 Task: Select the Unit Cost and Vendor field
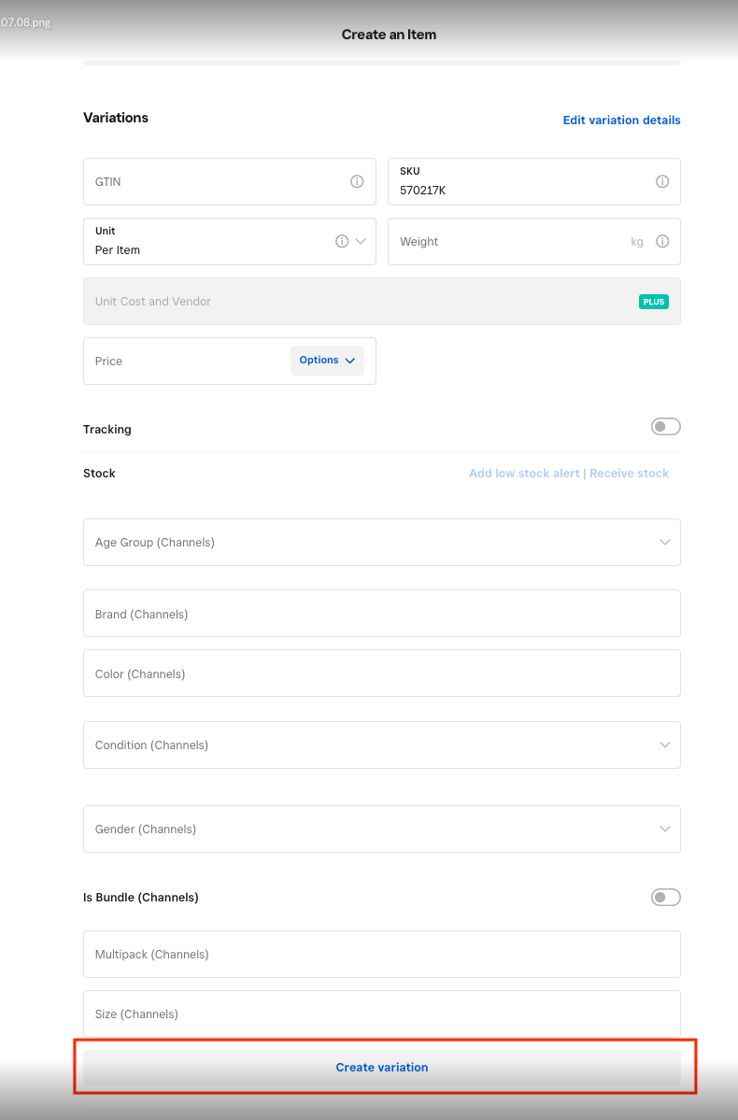coord(381,302)
